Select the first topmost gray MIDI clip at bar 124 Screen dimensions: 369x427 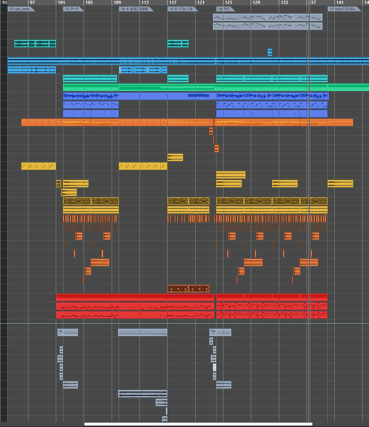point(240,18)
